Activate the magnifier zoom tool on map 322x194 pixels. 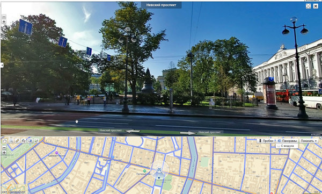pos(11,141)
